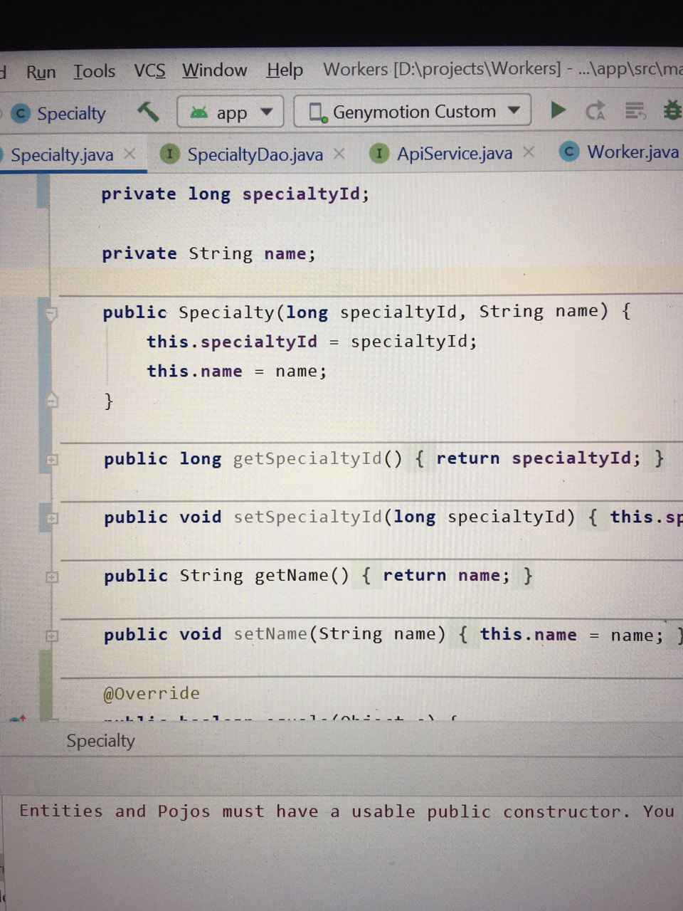Switch to the ApiService.java tab
Image resolution: width=683 pixels, height=911 pixels.
pos(455,153)
